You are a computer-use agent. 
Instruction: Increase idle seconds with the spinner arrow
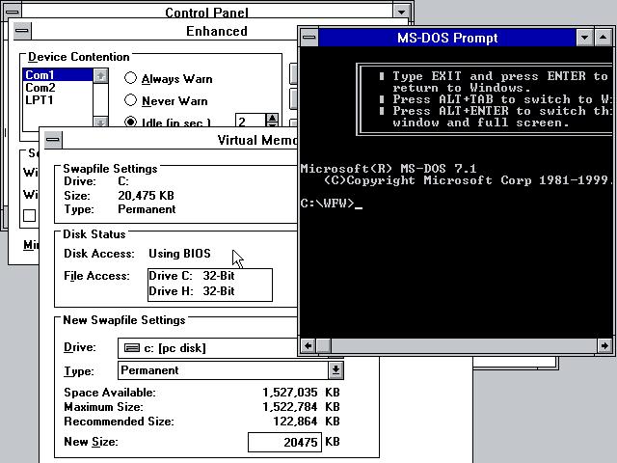click(272, 118)
